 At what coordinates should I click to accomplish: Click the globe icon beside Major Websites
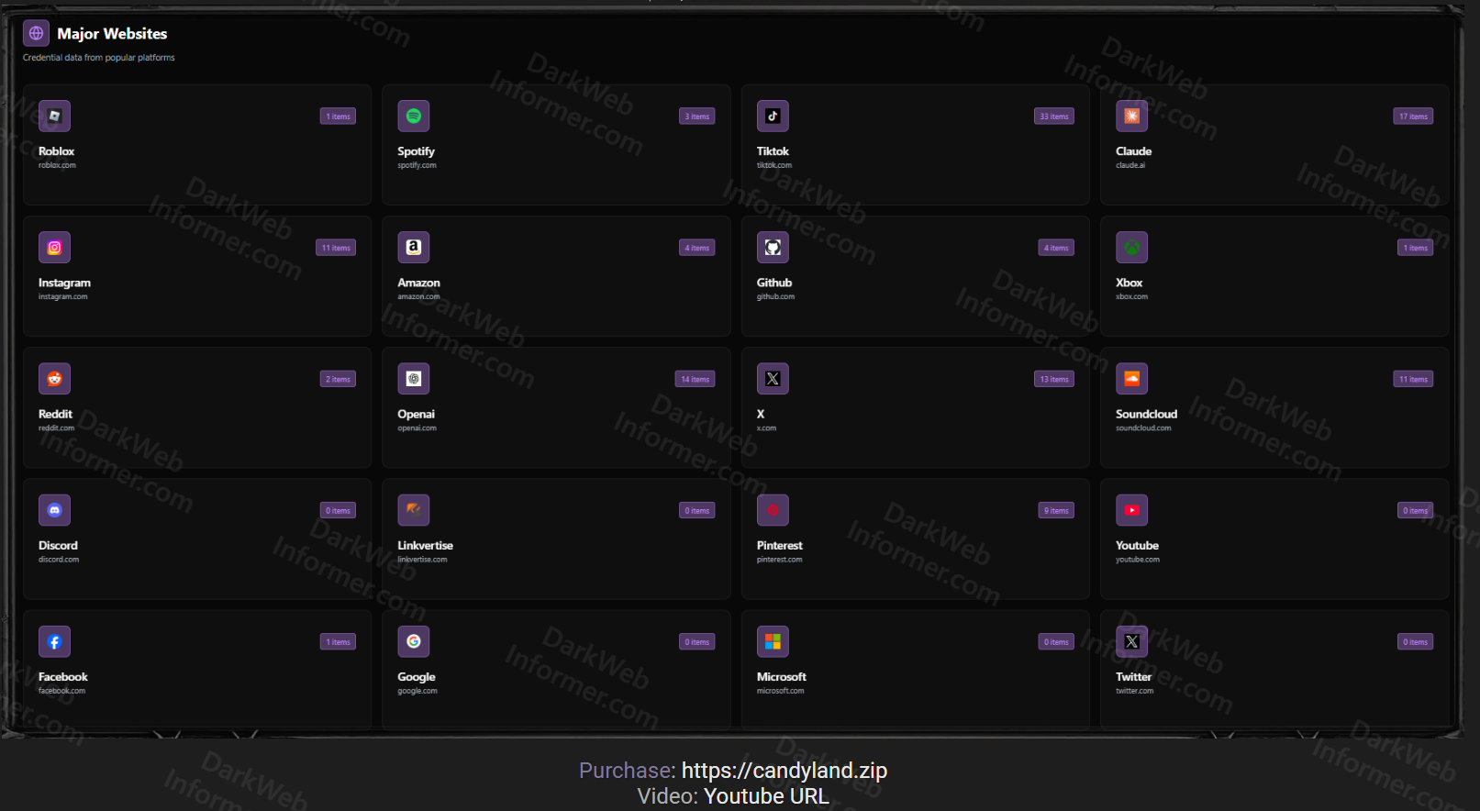pyautogui.click(x=36, y=34)
